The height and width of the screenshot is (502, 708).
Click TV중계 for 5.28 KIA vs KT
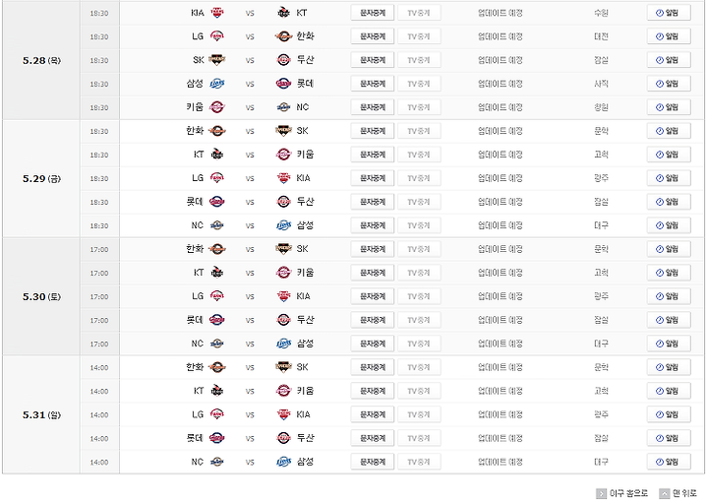(419, 13)
